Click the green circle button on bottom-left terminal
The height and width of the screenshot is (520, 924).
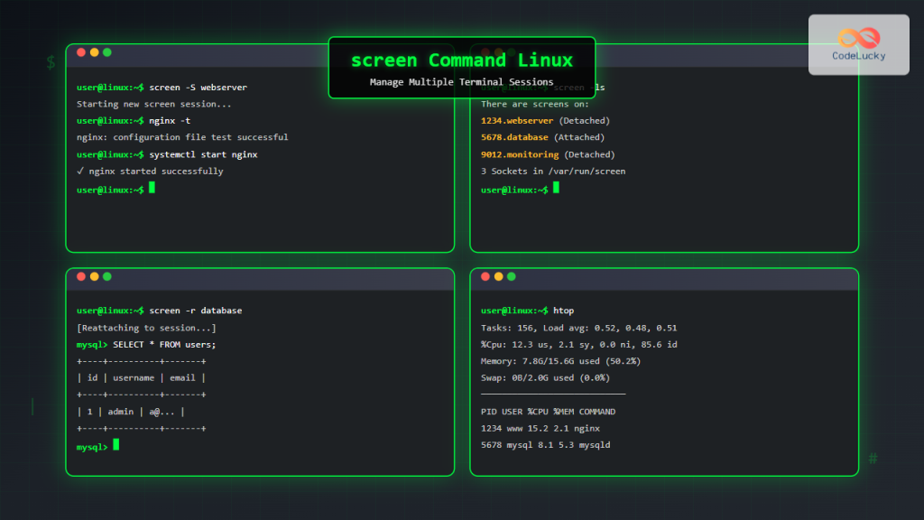tap(106, 277)
